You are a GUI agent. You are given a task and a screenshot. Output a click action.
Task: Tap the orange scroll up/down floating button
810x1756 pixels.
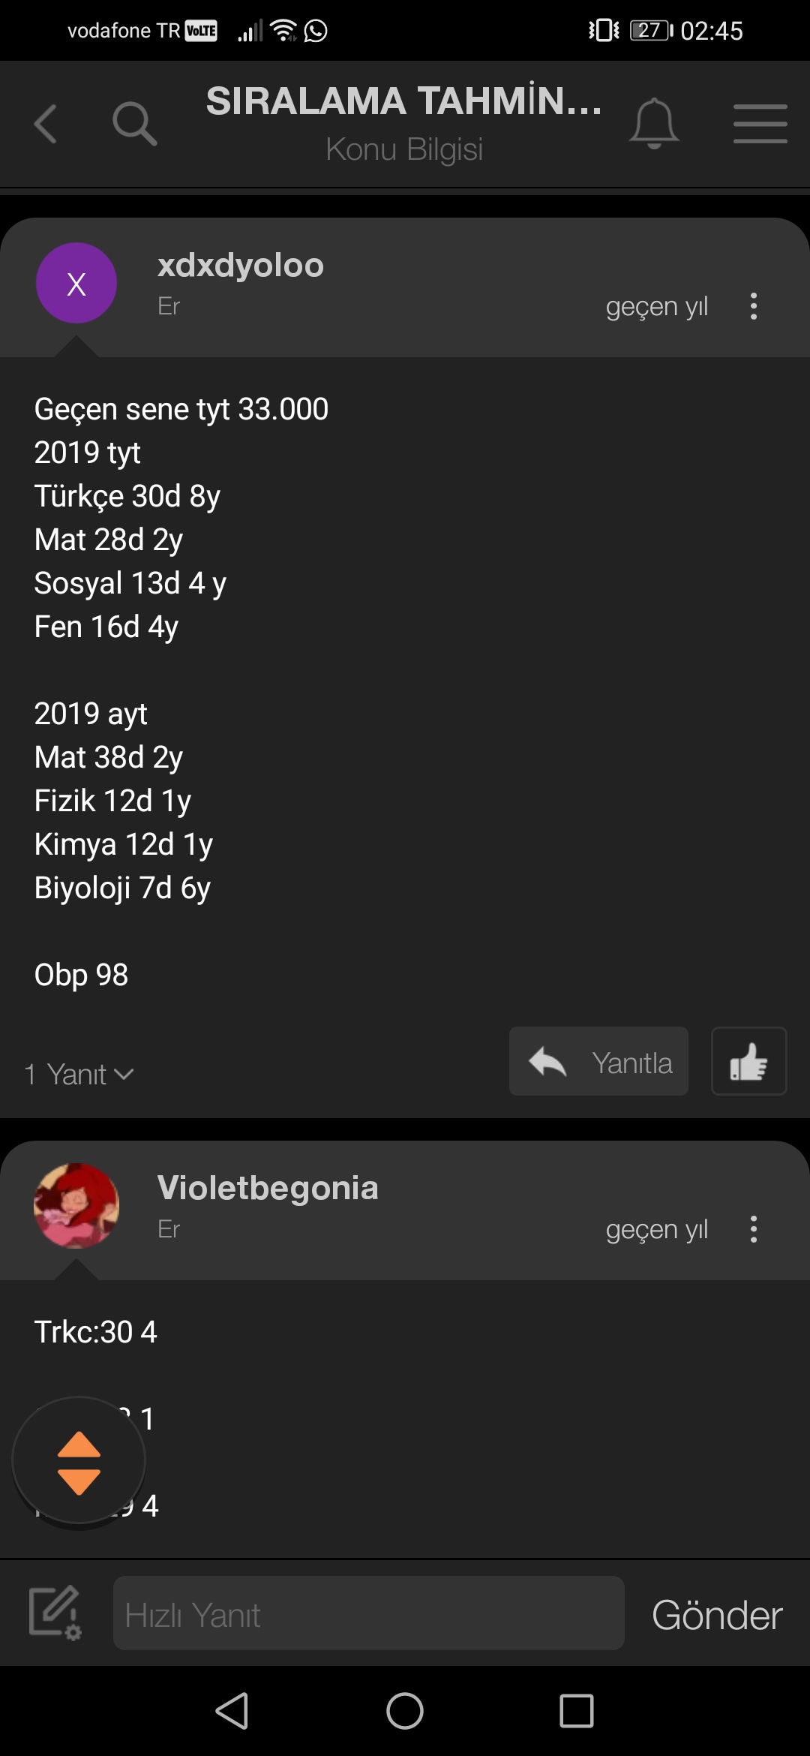click(79, 1463)
